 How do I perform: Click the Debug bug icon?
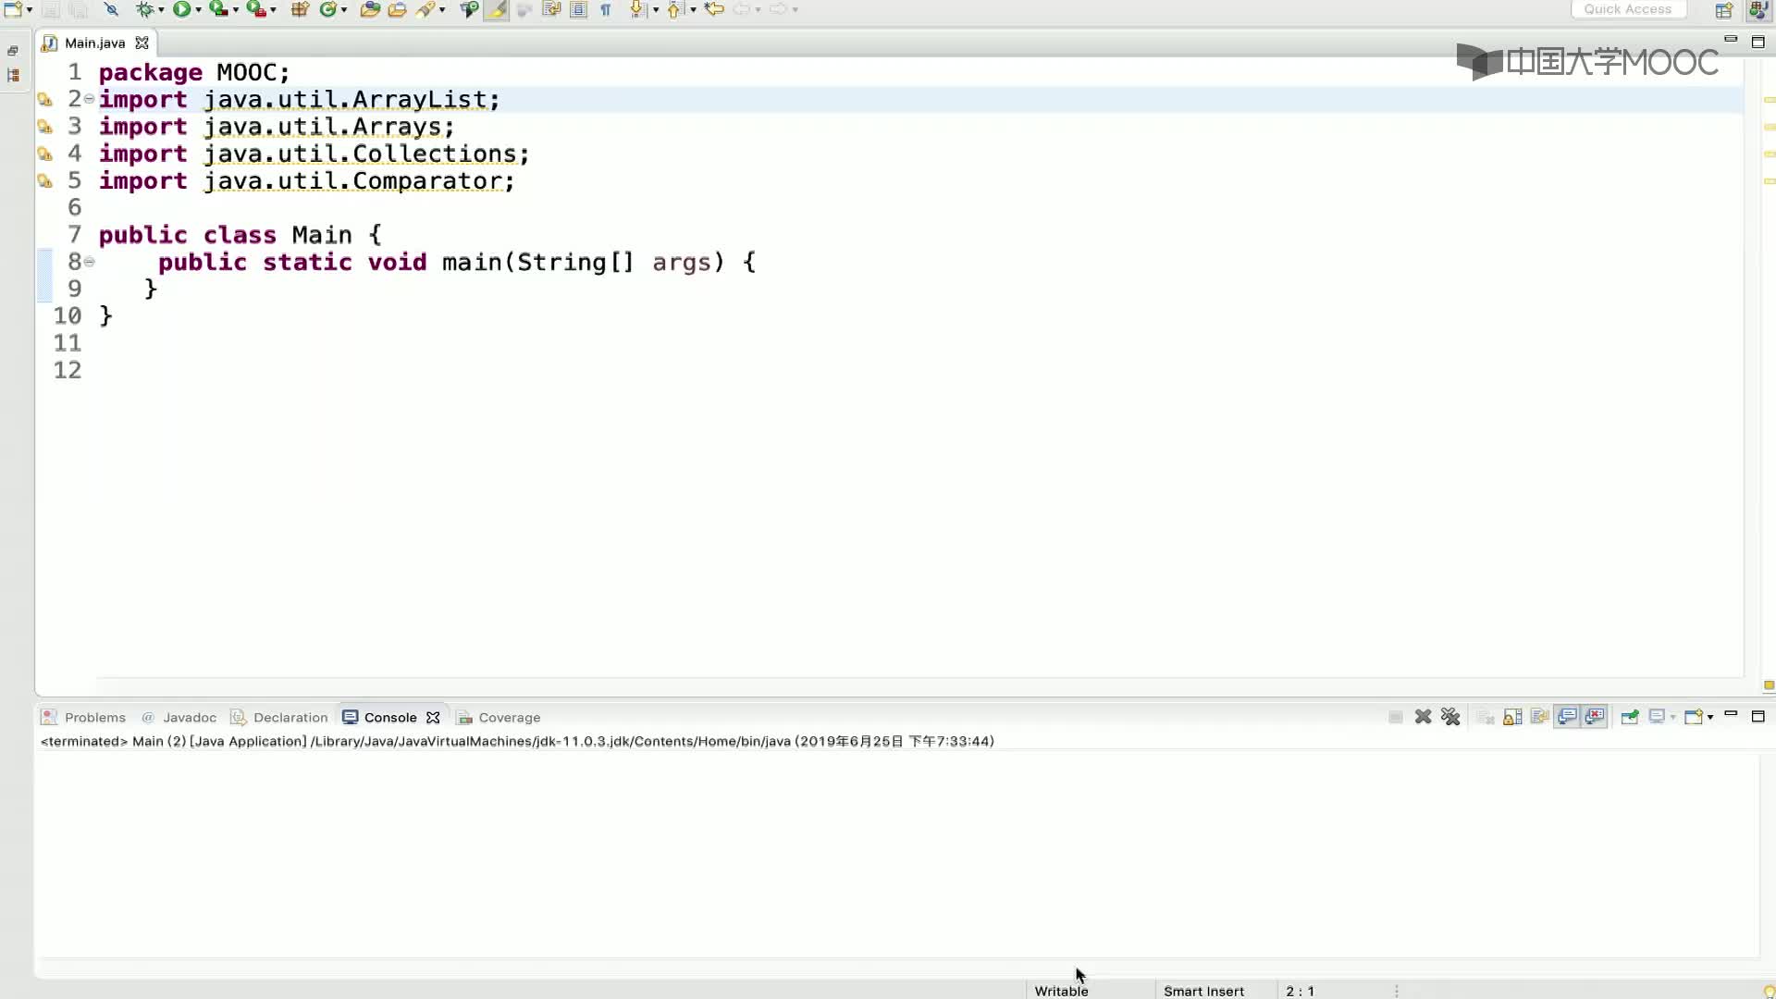point(144,9)
